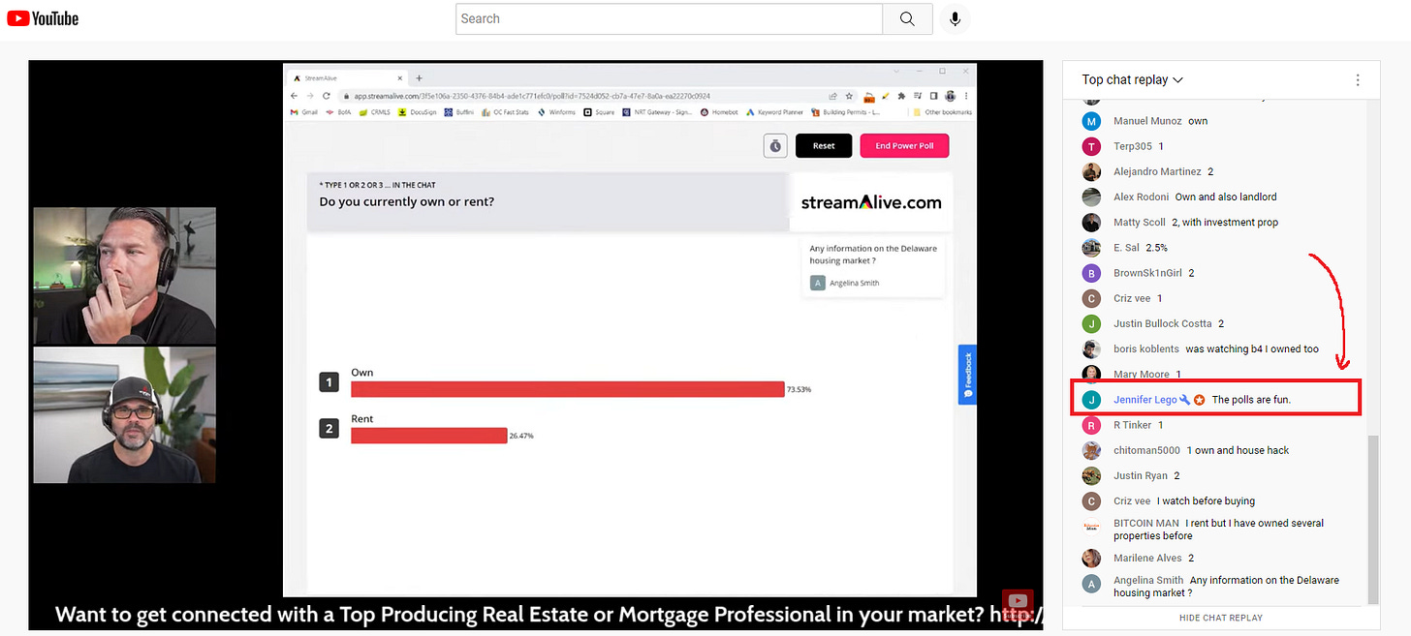
Task: Click message "Own and also landlord"
Action: pos(1226,197)
